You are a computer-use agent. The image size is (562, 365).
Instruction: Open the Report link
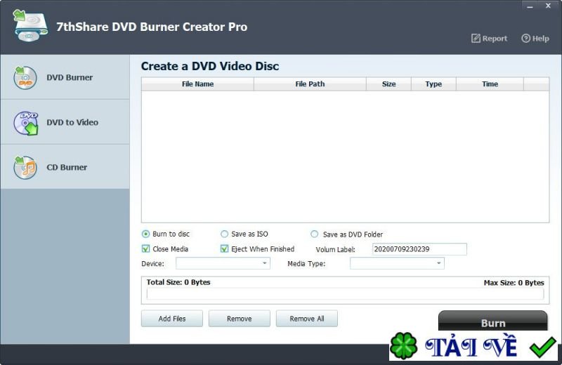click(489, 39)
